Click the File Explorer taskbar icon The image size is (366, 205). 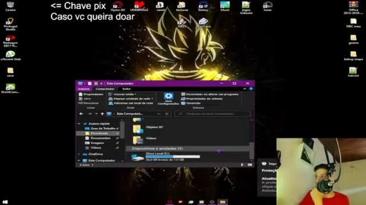tap(222, 202)
